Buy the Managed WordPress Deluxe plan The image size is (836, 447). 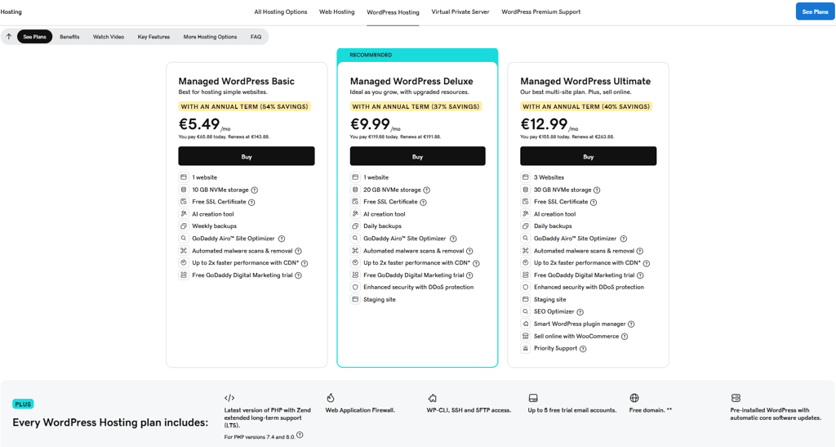click(x=417, y=156)
